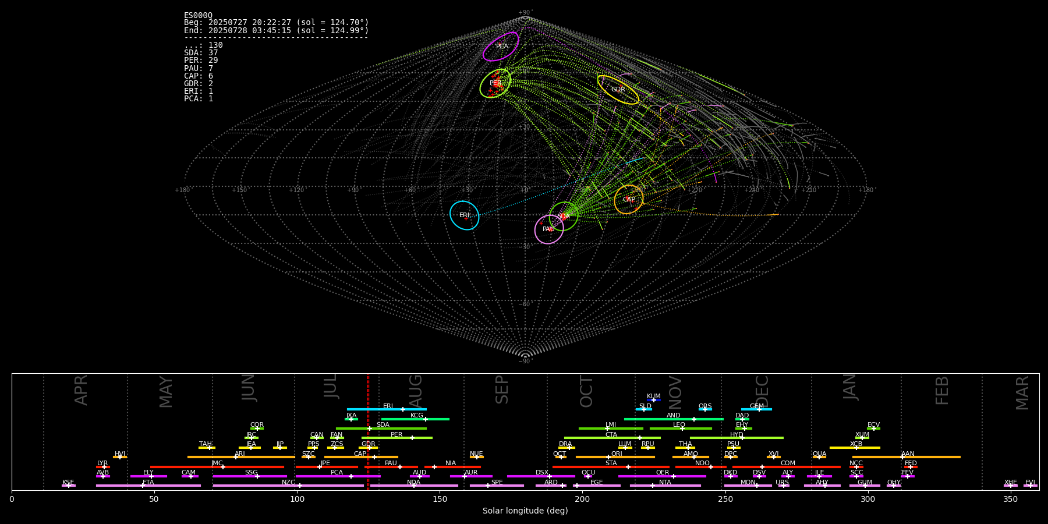This screenshot has height=524, width=1048.
Task: Click the +0° longitude label on the map
Action: (525, 190)
